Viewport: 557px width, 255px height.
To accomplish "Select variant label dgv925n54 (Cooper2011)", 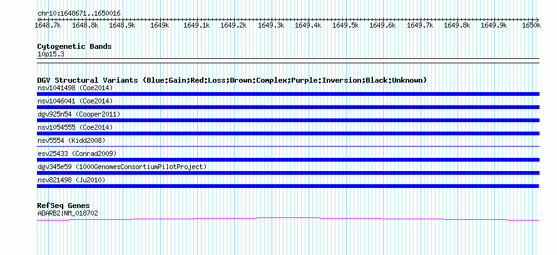I will tap(79, 114).
